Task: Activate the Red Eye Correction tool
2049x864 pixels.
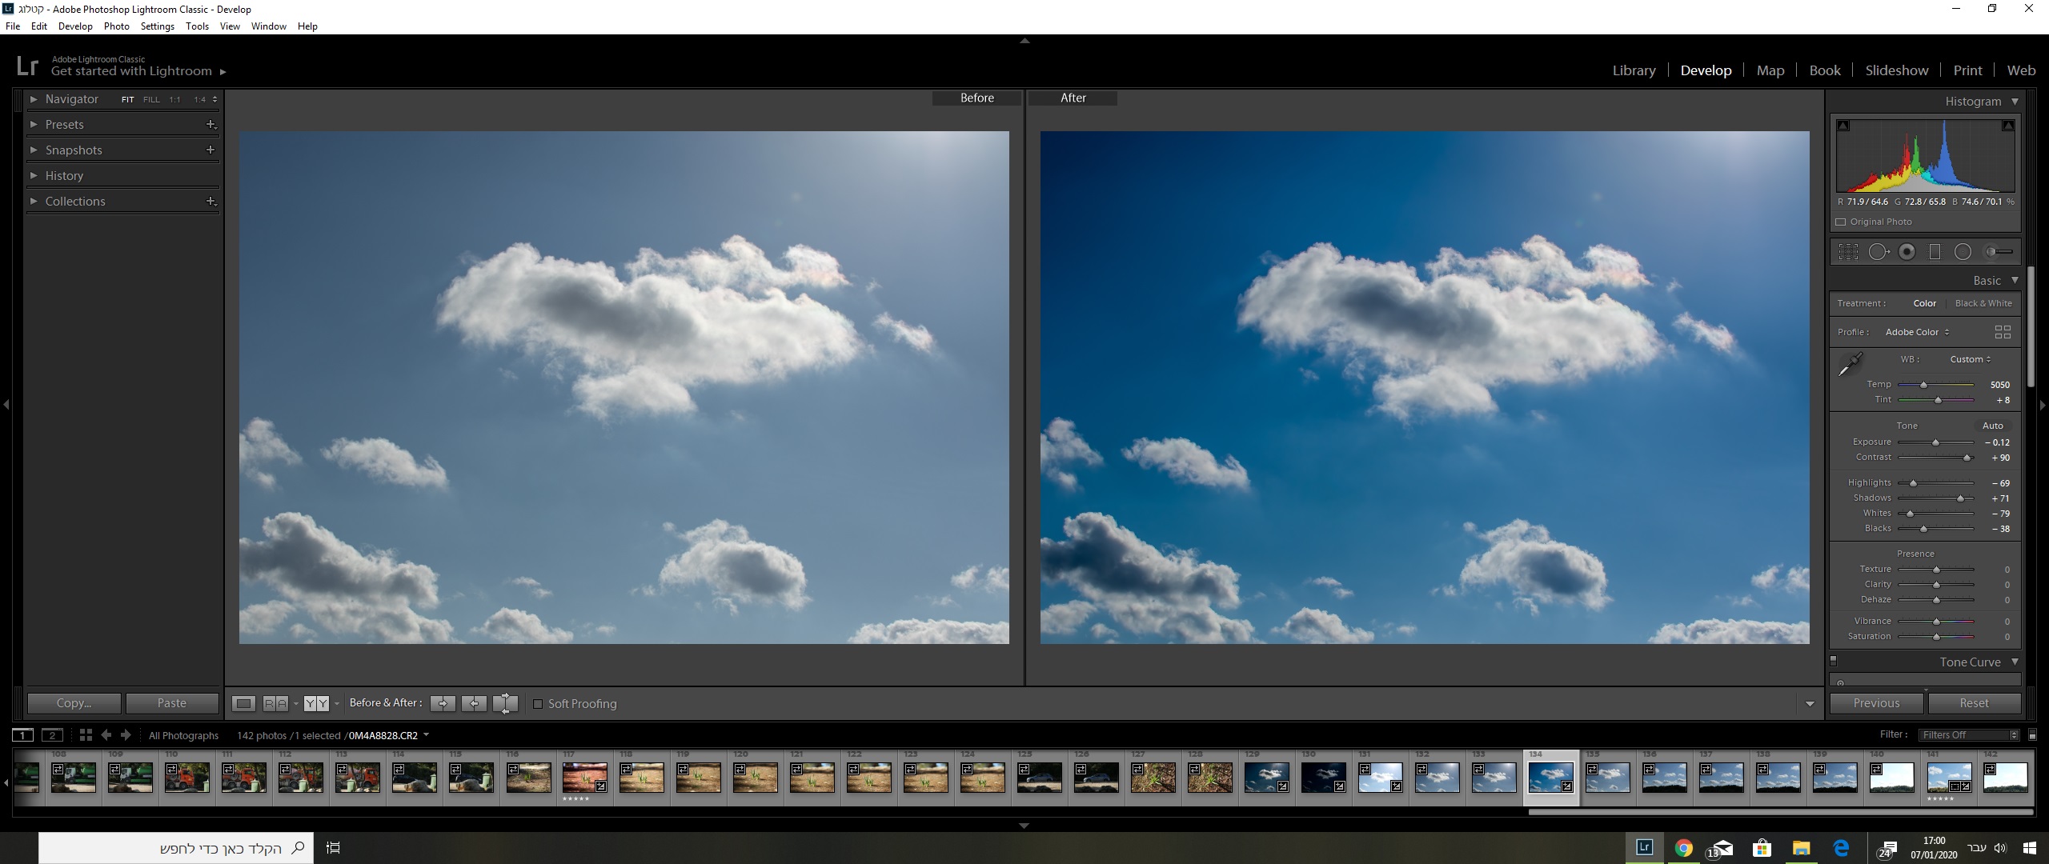Action: tap(1907, 252)
